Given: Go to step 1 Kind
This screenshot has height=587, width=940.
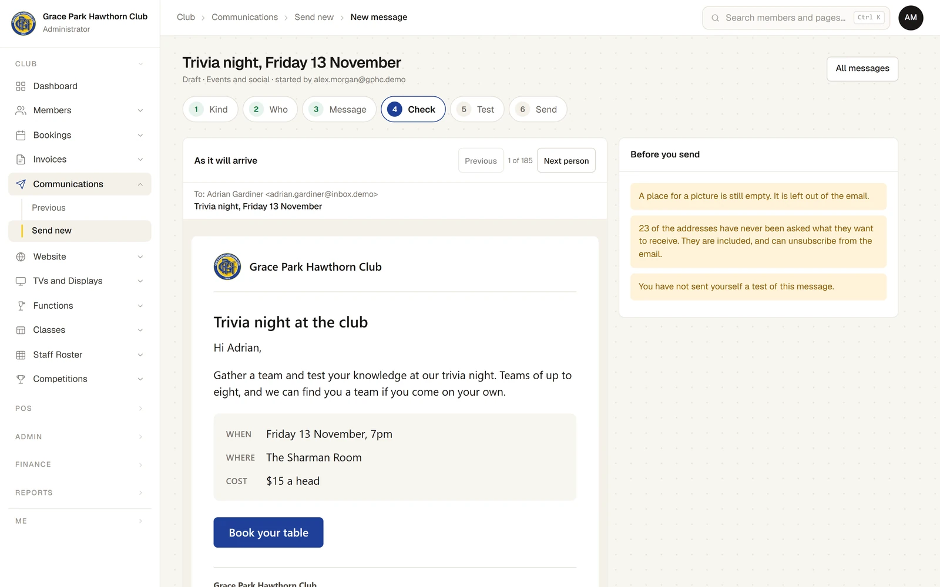Looking at the screenshot, I should (x=210, y=109).
